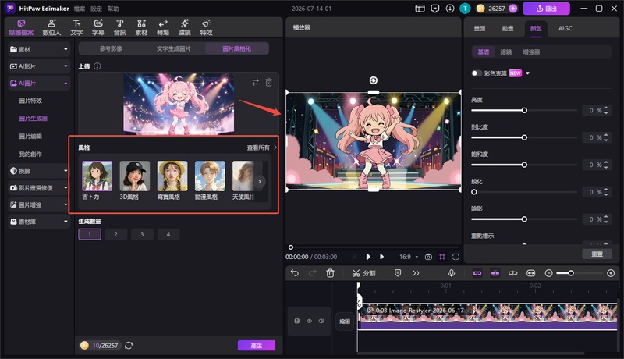This screenshot has height=359, width=624.
Task: Select generation quantity 4
Action: (x=168, y=234)
